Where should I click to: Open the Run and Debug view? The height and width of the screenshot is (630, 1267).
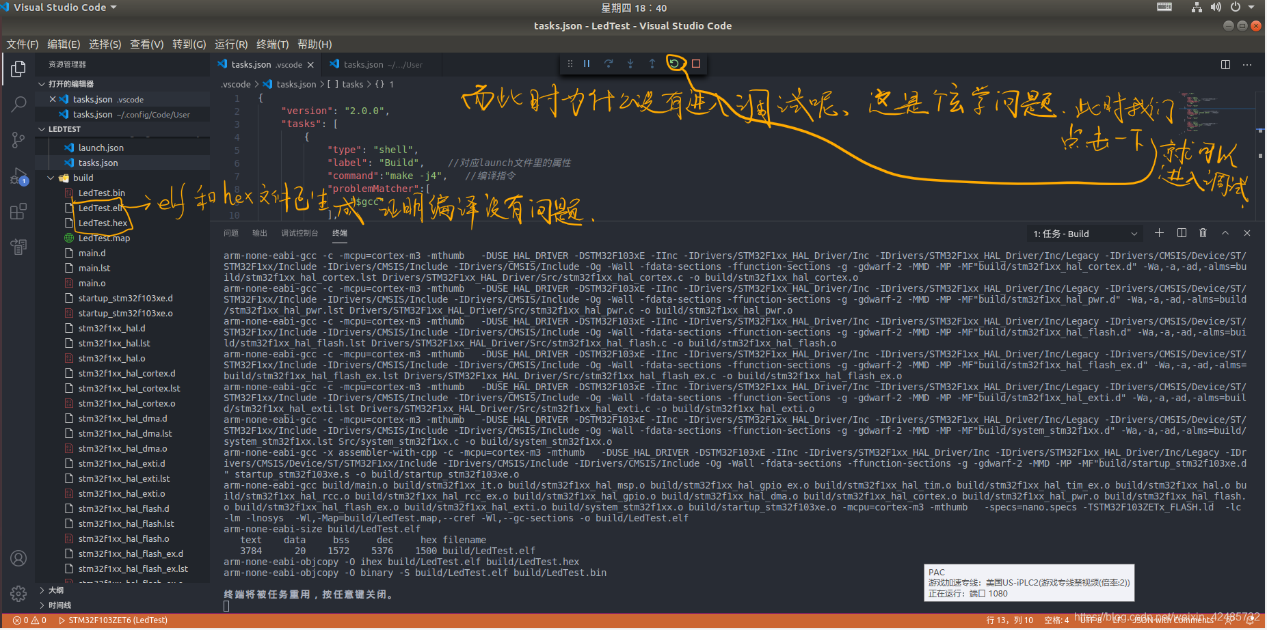click(18, 176)
